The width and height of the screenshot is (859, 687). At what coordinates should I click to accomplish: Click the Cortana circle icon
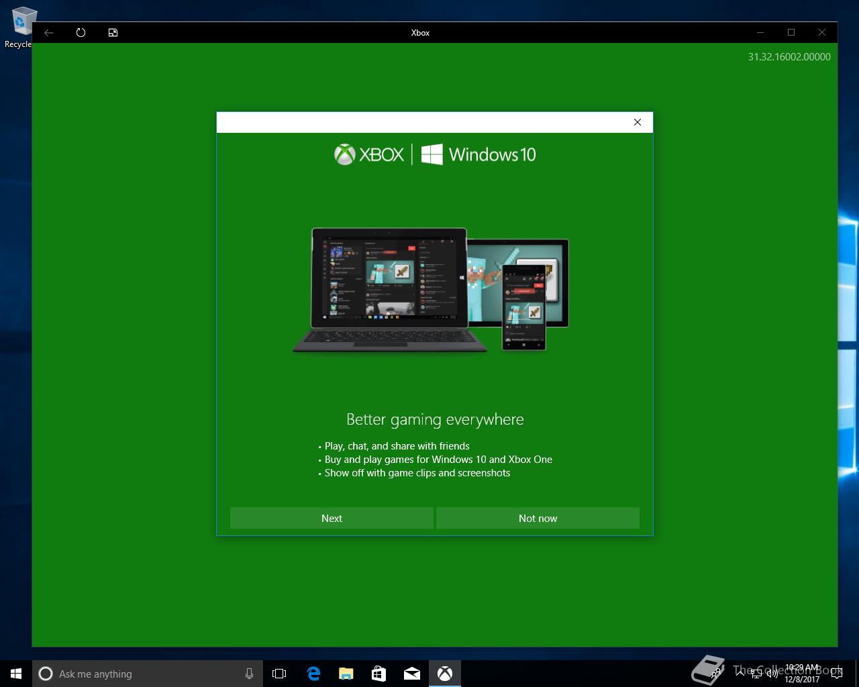pos(46,674)
